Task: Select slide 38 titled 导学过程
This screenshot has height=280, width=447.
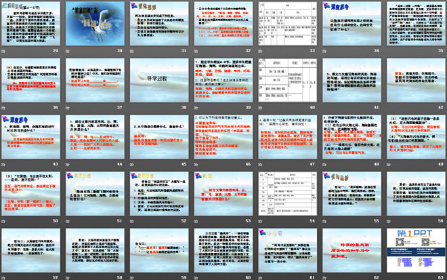Action: click(x=159, y=80)
